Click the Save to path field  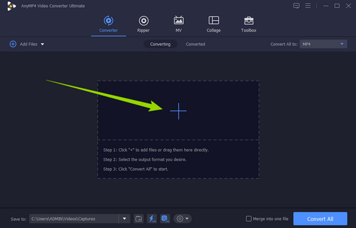point(74,219)
